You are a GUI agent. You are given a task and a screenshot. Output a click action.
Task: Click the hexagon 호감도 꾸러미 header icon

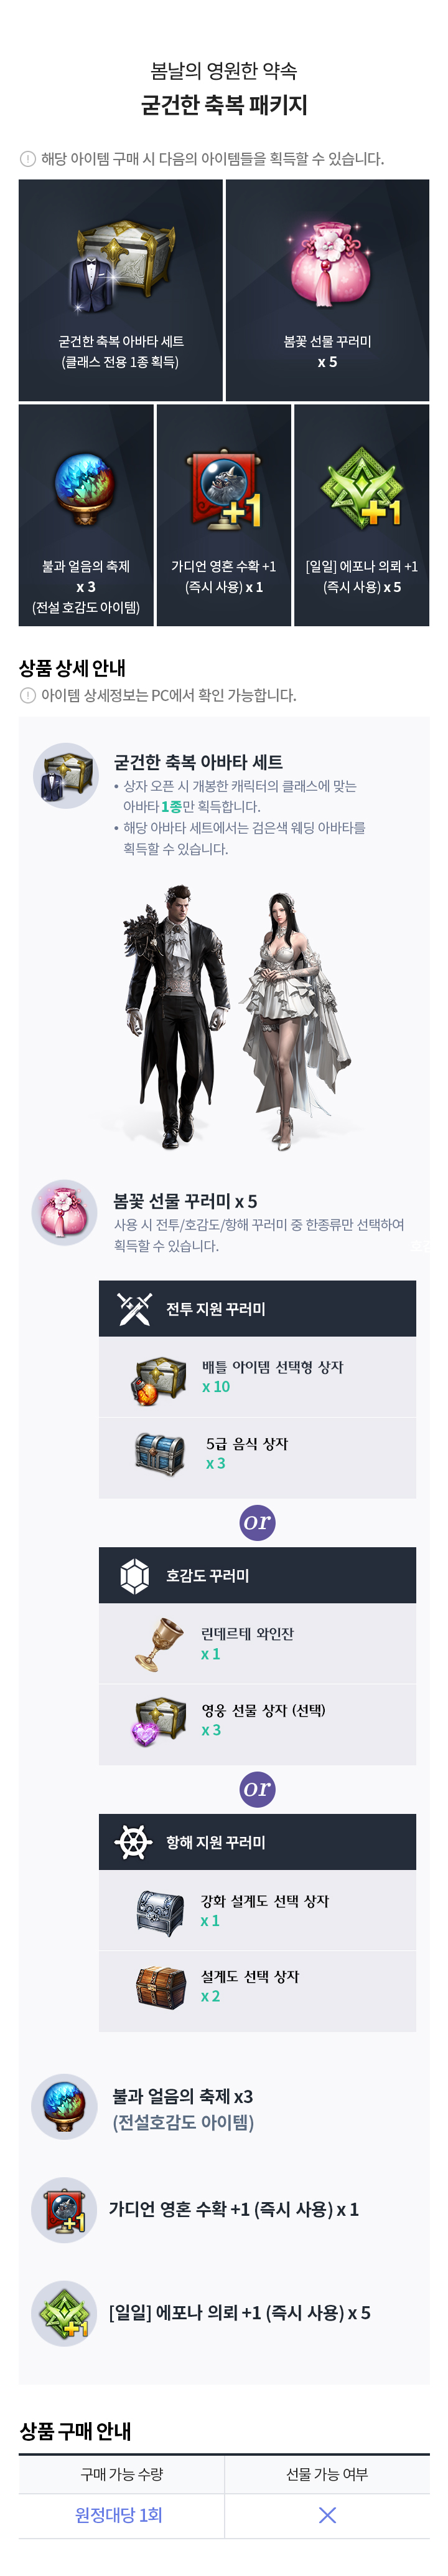(x=134, y=1575)
